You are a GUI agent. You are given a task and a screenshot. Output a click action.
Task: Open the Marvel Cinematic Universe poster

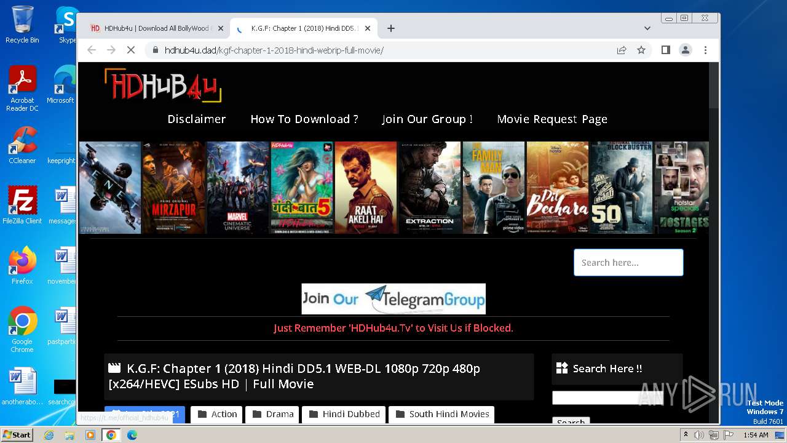(237, 188)
